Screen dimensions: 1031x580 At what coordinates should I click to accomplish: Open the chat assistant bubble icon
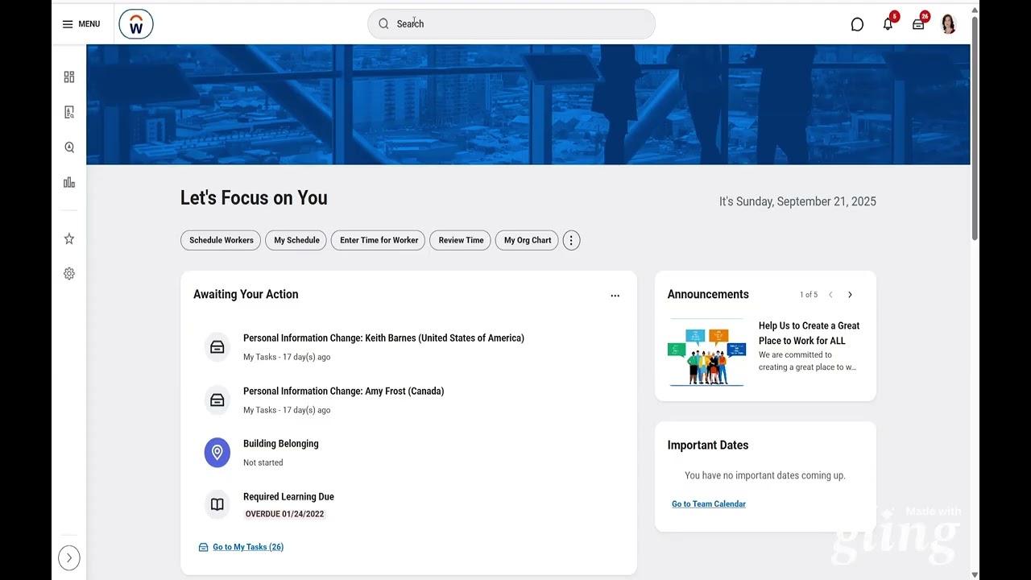click(x=857, y=24)
